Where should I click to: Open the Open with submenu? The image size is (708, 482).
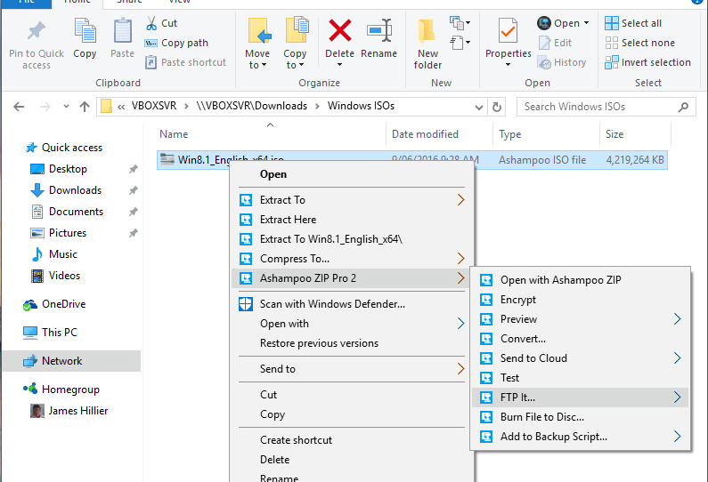(352, 324)
